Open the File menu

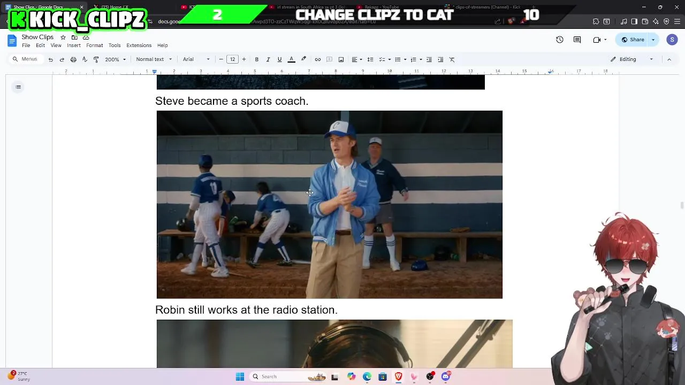[26, 45]
